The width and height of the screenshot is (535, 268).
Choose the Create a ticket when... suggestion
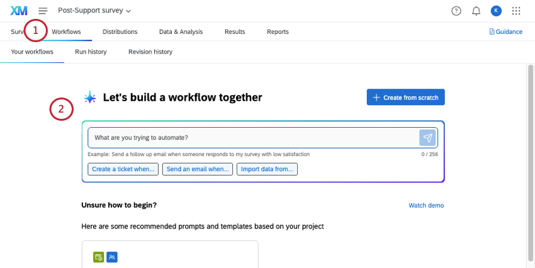123,169
